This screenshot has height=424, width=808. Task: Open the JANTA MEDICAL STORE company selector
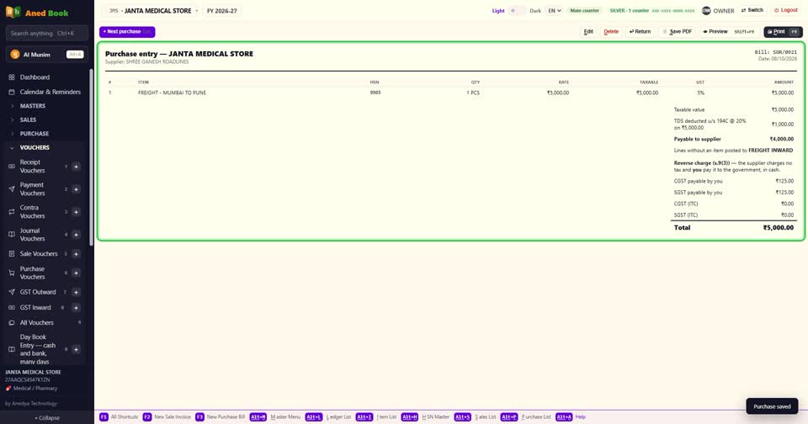(153, 10)
